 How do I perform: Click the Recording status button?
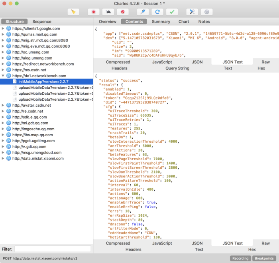pyautogui.click(x=240, y=258)
